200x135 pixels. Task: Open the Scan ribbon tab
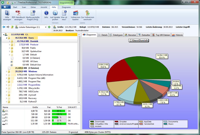tap(24, 7)
